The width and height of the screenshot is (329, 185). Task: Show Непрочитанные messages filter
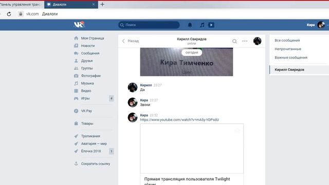288,49
